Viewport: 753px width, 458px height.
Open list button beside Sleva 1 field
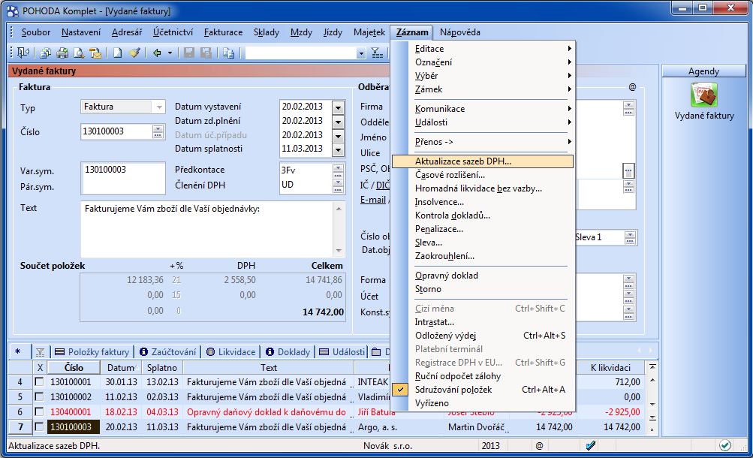(630, 237)
